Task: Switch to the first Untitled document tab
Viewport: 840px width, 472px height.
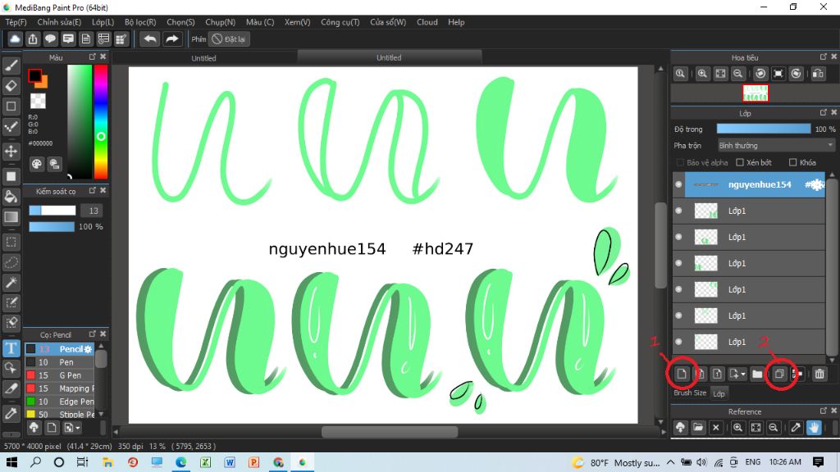Action: (x=203, y=58)
